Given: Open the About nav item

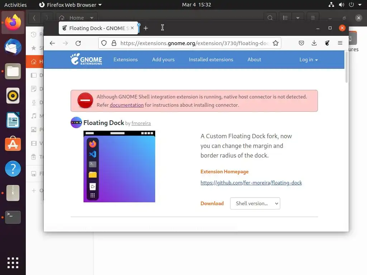Looking at the screenshot, I should tap(254, 60).
